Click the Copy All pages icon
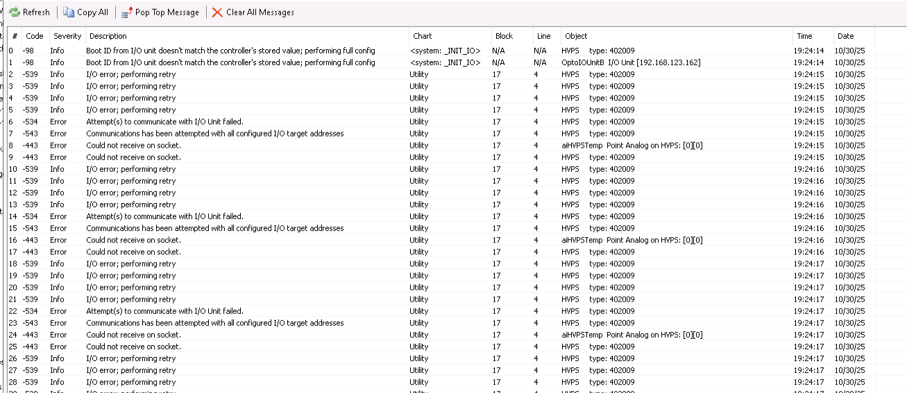907x393 pixels. 68,12
